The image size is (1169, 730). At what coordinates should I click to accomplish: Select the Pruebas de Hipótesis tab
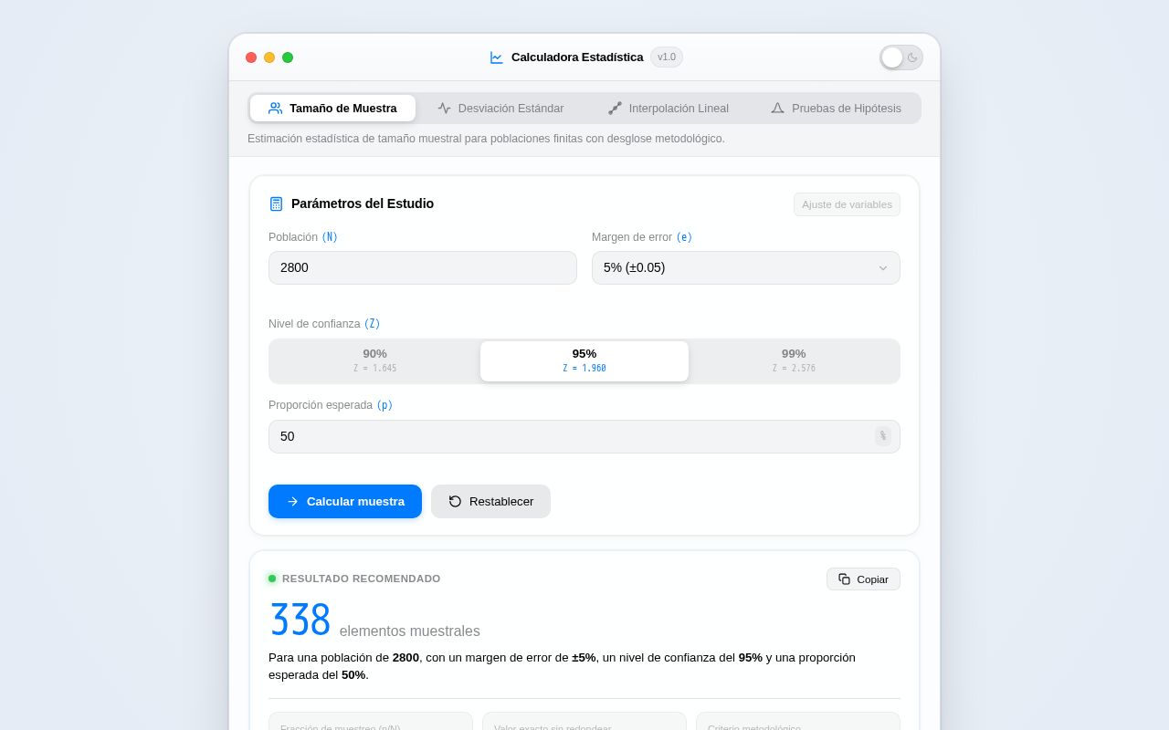pyautogui.click(x=836, y=108)
